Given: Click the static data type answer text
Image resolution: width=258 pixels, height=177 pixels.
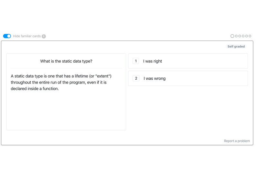Looking at the screenshot, I should click(x=61, y=82).
